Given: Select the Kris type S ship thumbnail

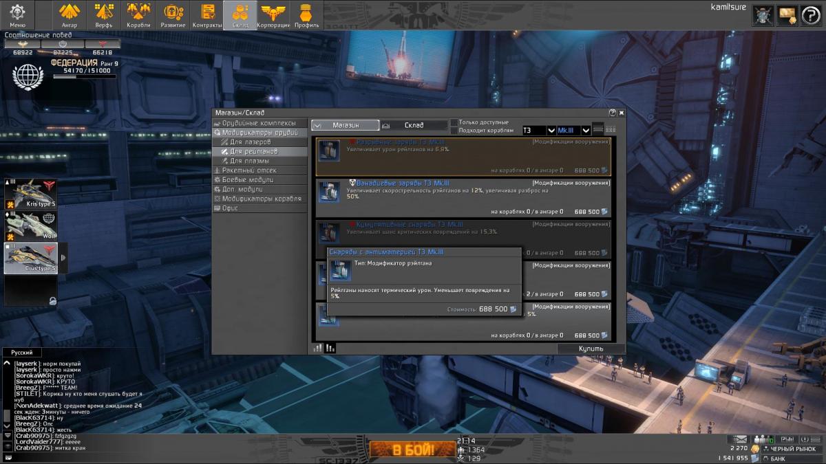Looking at the screenshot, I should point(30,195).
